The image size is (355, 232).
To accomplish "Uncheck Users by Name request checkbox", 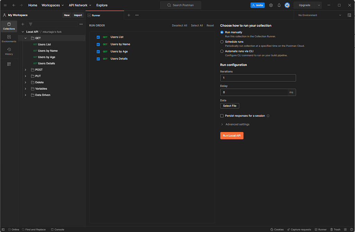I will coord(98,44).
